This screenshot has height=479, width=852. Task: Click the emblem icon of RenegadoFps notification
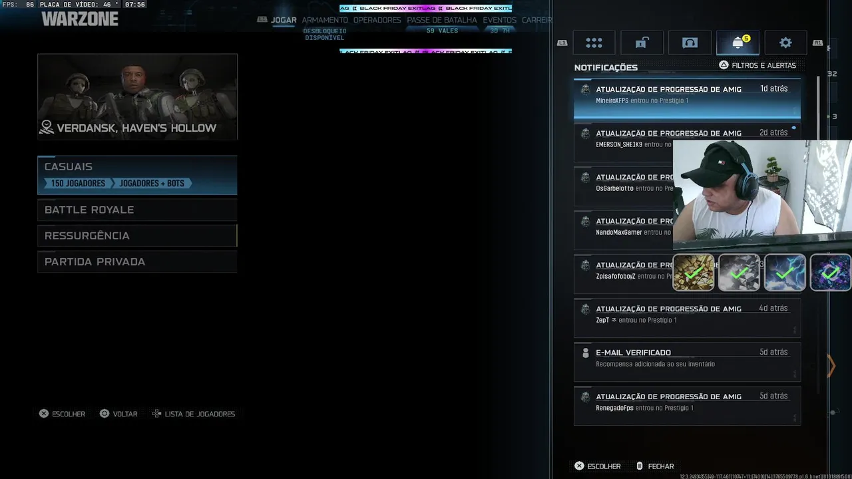pyautogui.click(x=586, y=397)
